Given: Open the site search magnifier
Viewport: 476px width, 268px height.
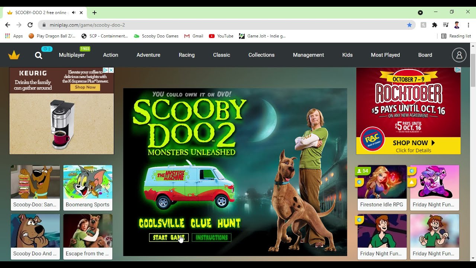Looking at the screenshot, I should point(38,55).
